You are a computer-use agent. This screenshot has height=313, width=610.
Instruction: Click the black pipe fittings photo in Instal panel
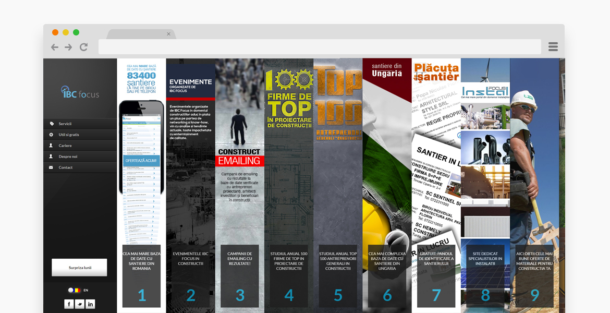pyautogui.click(x=485, y=147)
